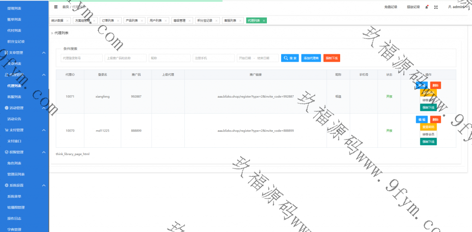Click the 添加代理商 button
472x232 pixels.
(311, 58)
